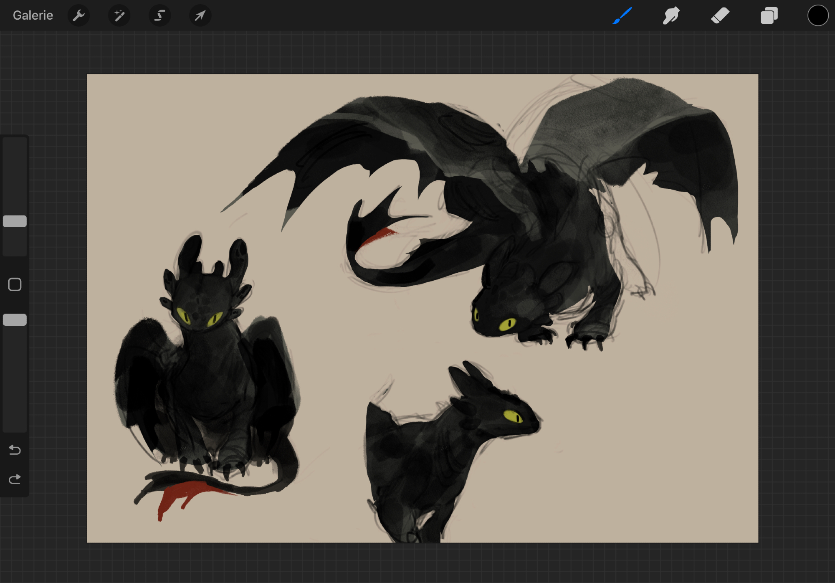Activate the Selection tool

tap(159, 16)
